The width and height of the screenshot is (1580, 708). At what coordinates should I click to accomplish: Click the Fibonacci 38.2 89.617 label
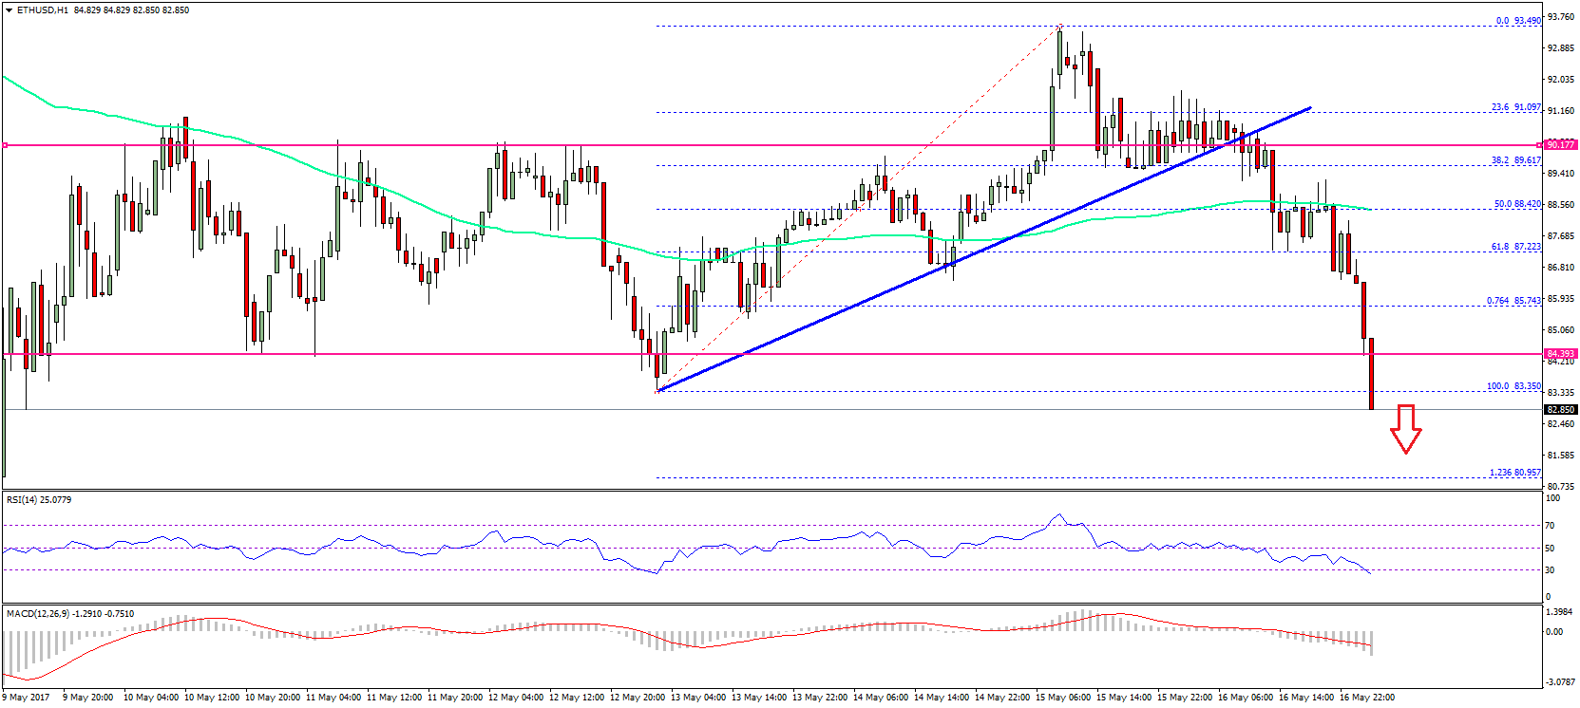pos(1516,160)
